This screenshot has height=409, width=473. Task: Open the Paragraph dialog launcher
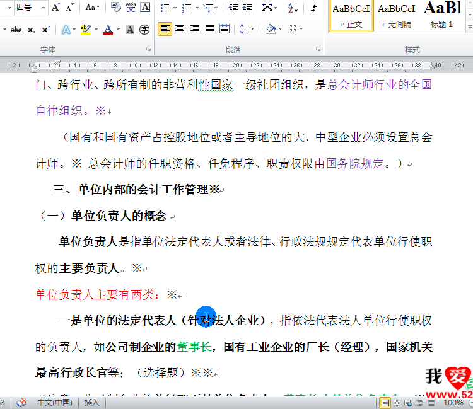(x=318, y=49)
